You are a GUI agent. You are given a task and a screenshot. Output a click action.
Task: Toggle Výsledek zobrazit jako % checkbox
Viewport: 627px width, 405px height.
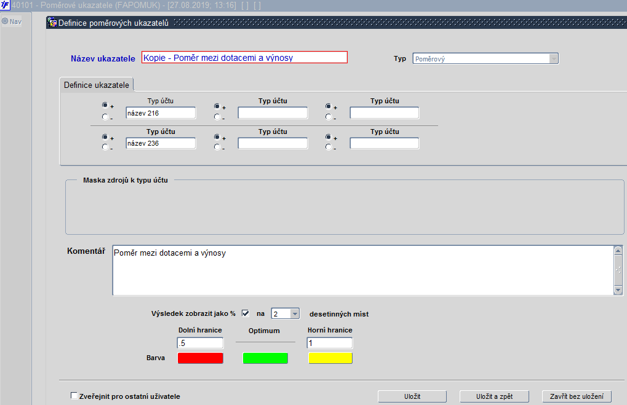[246, 313]
